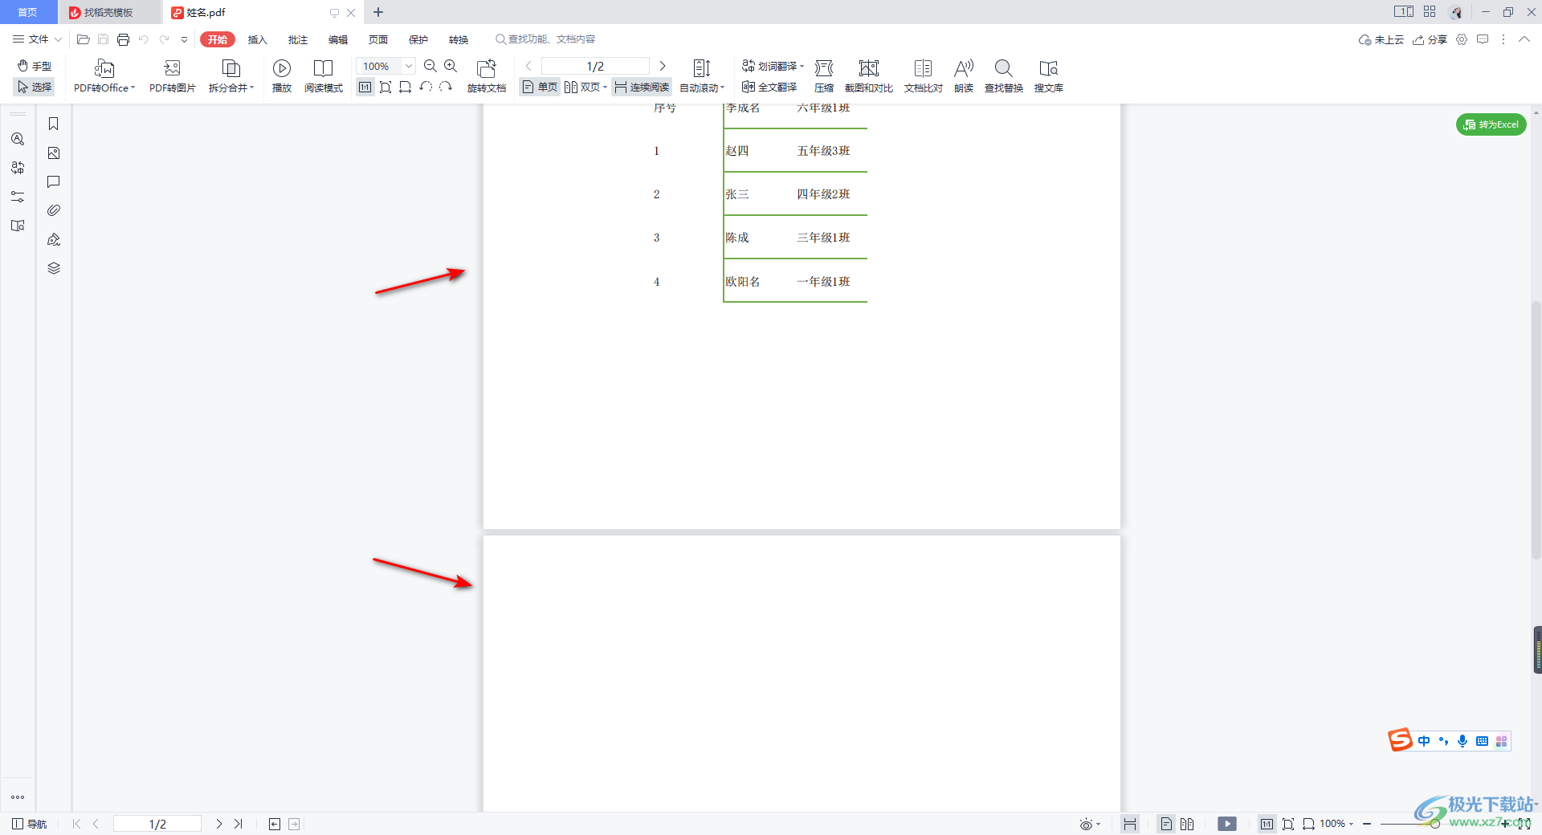Click the zoom out magnifier in toolbar

click(x=430, y=66)
